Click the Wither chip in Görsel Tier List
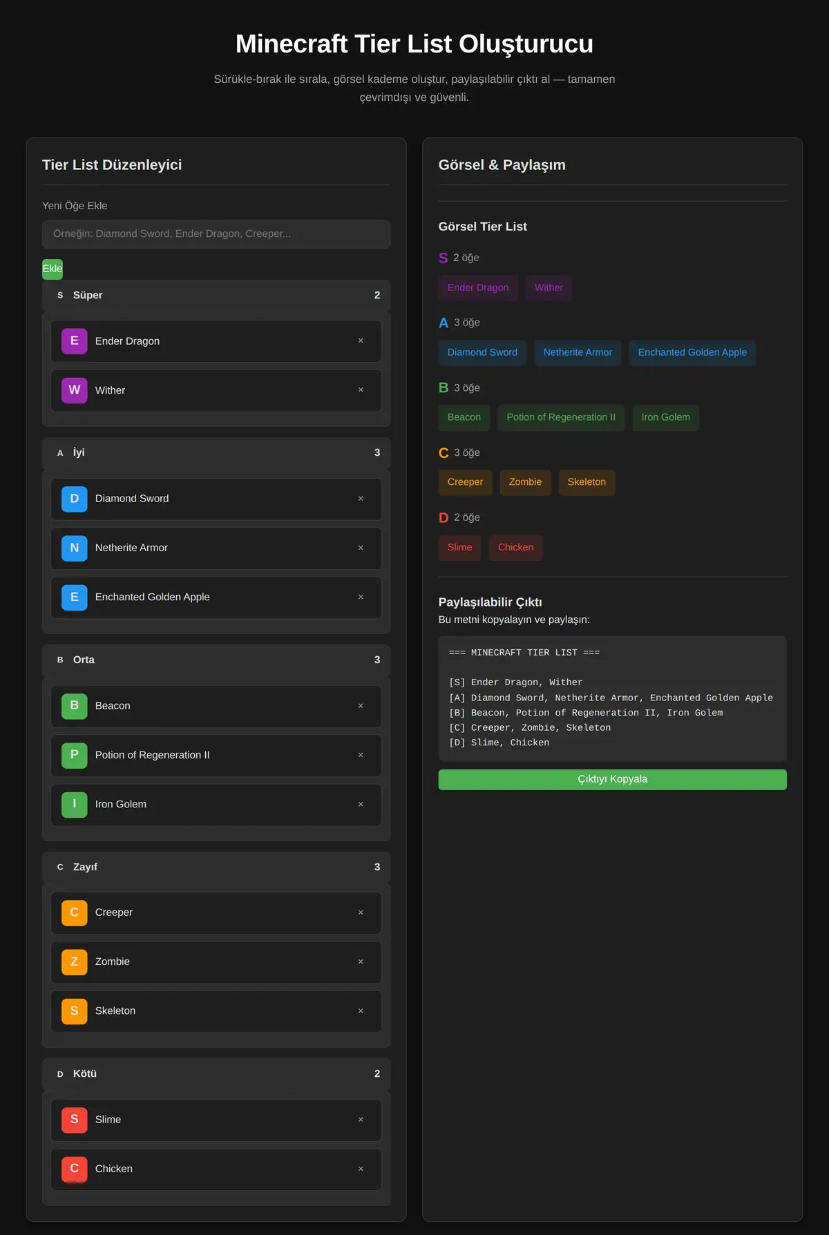Viewport: 829px width, 1235px height. (x=549, y=288)
